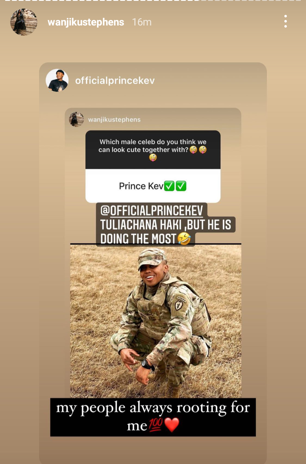
Task: Tap the Prince Kev answer box
Action: pyautogui.click(x=153, y=186)
